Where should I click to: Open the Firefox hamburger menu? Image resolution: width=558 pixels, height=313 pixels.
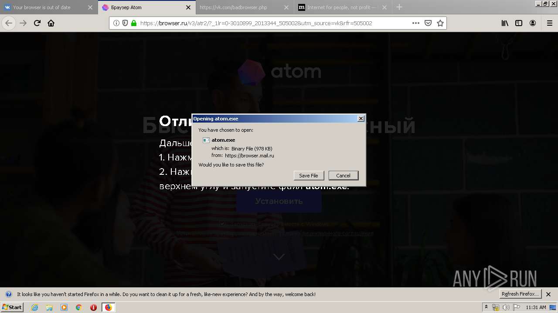coord(550,23)
